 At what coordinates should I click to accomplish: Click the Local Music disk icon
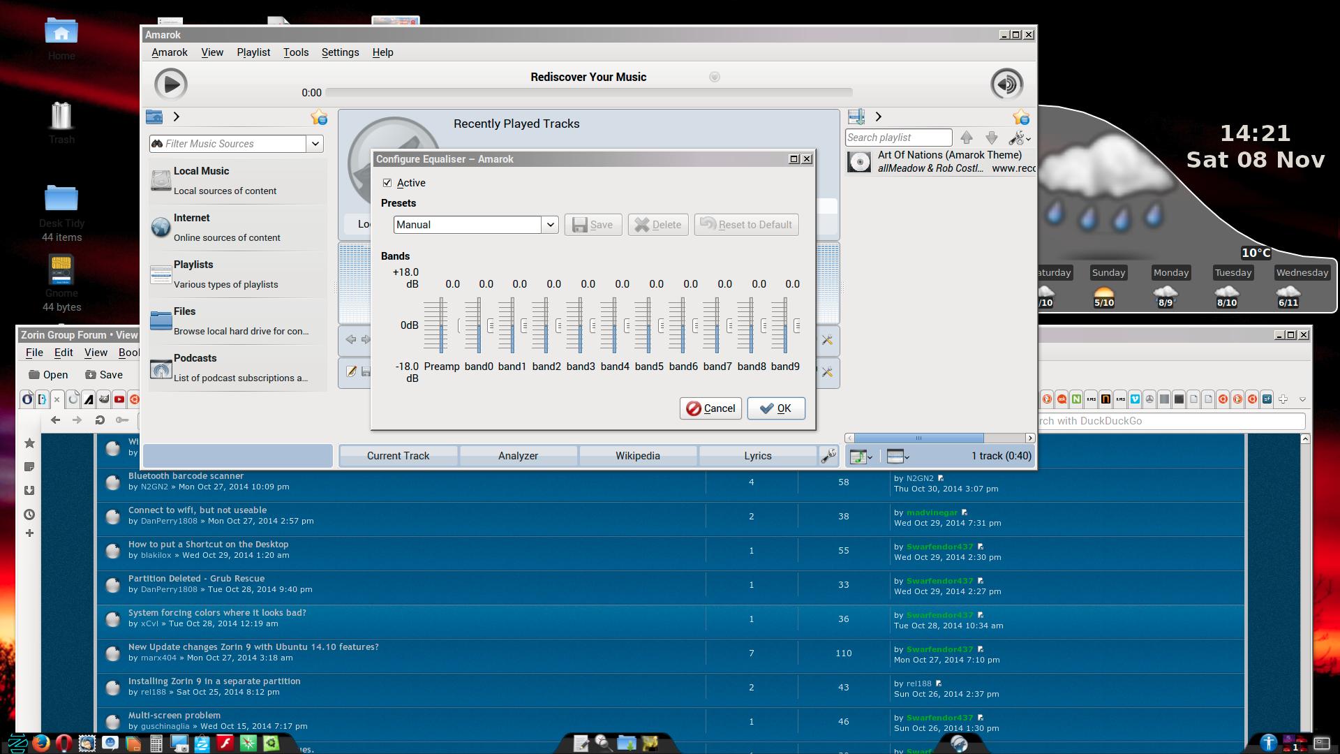pyautogui.click(x=161, y=180)
